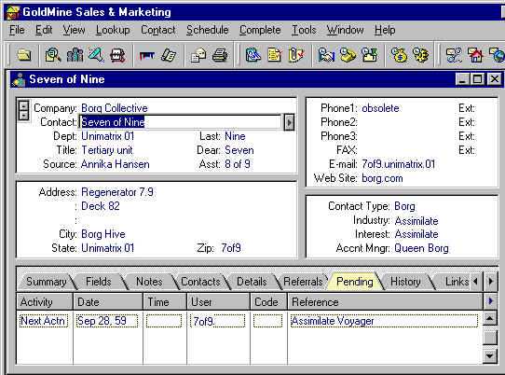Sort by the Date column header

pyautogui.click(x=108, y=302)
